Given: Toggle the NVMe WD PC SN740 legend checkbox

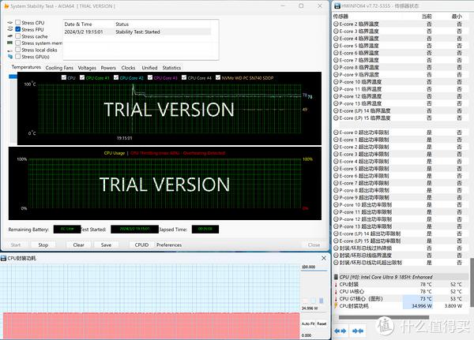Looking at the screenshot, I should coord(218,77).
